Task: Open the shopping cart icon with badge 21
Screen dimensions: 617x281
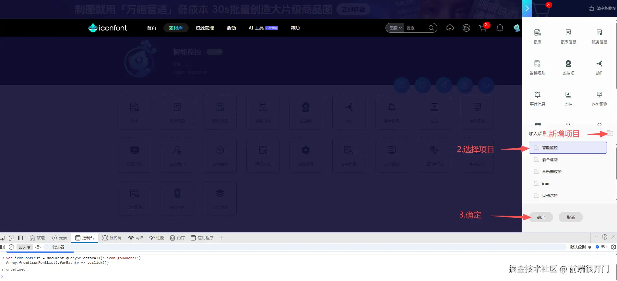Action: click(x=483, y=28)
